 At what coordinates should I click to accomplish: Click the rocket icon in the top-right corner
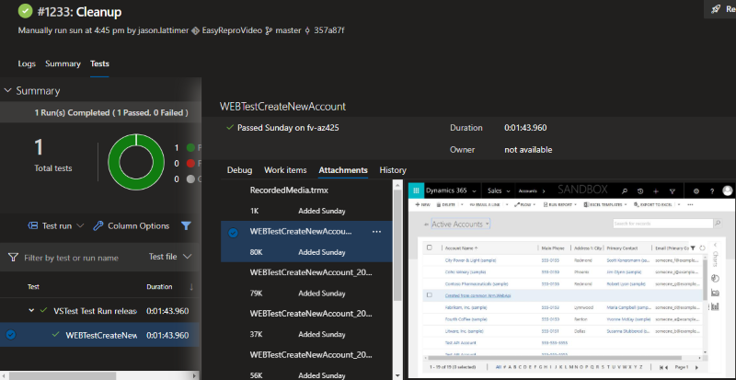pyautogui.click(x=716, y=9)
